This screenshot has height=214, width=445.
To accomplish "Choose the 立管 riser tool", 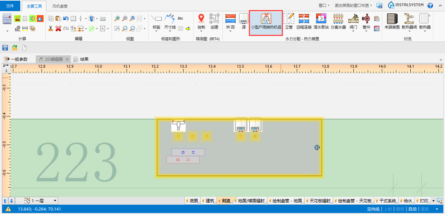I will point(289,21).
